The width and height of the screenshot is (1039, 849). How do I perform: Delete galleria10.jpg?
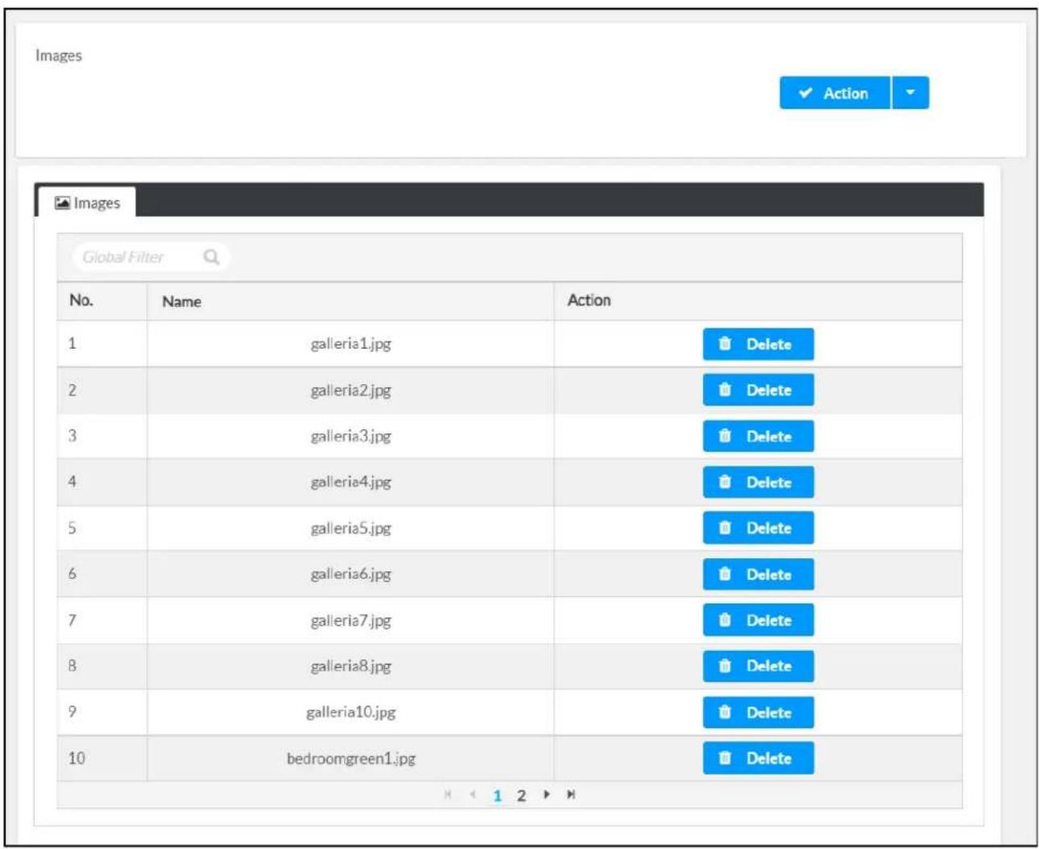click(x=758, y=713)
